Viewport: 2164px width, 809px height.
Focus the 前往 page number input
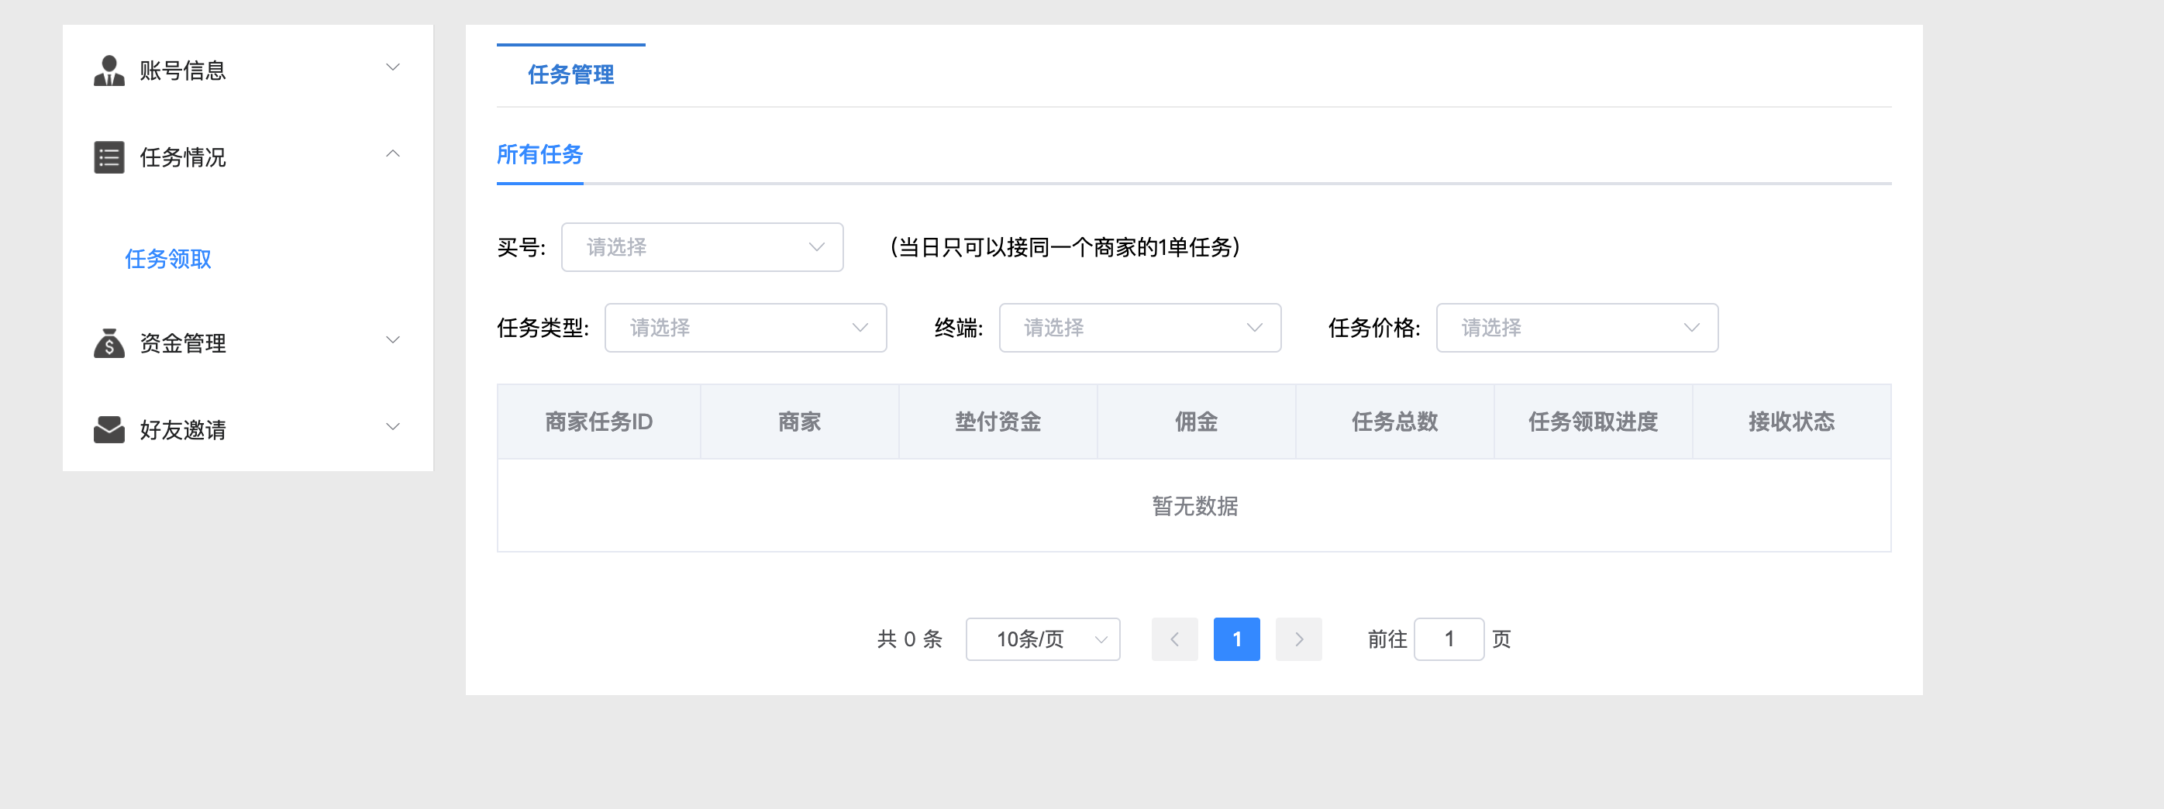pyautogui.click(x=1449, y=639)
